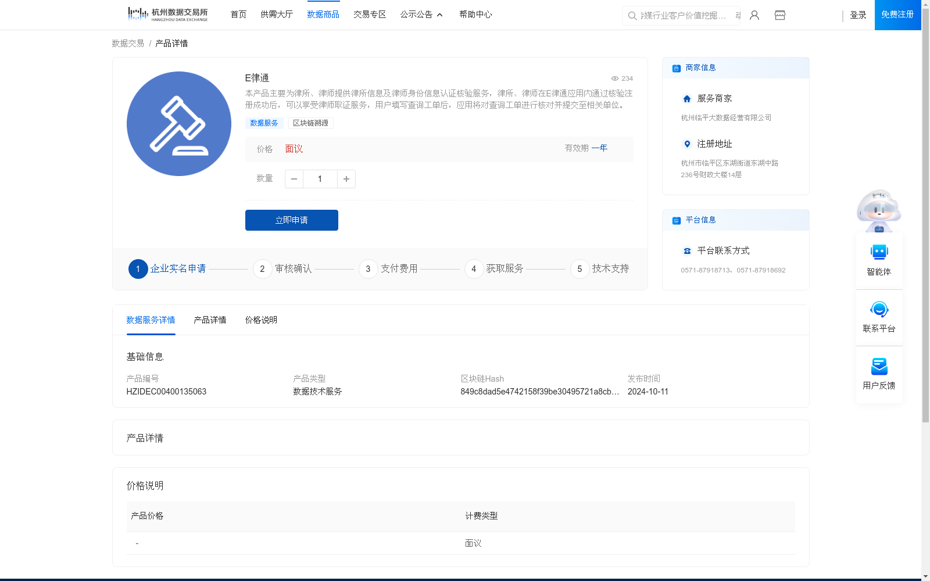Click the 平台信息 panel icon
Image resolution: width=930 pixels, height=581 pixels.
tap(677, 220)
